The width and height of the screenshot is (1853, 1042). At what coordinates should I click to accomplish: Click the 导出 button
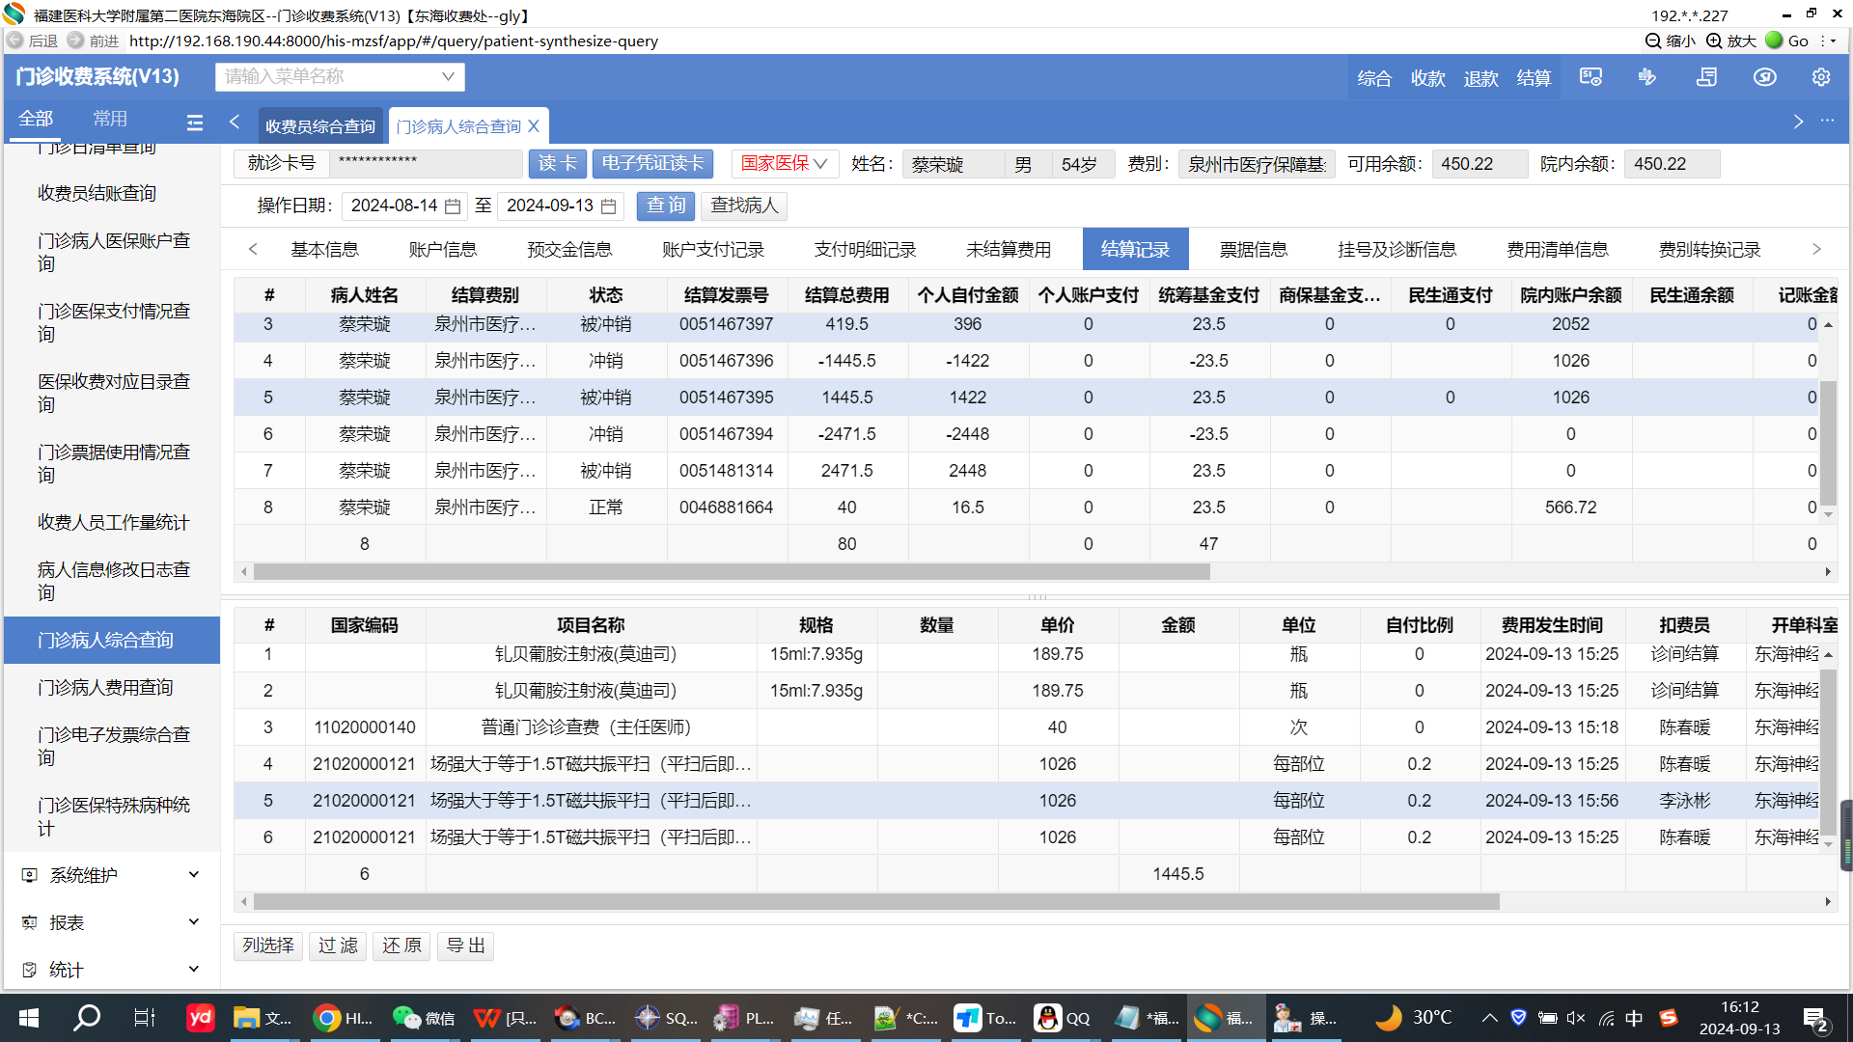465,946
